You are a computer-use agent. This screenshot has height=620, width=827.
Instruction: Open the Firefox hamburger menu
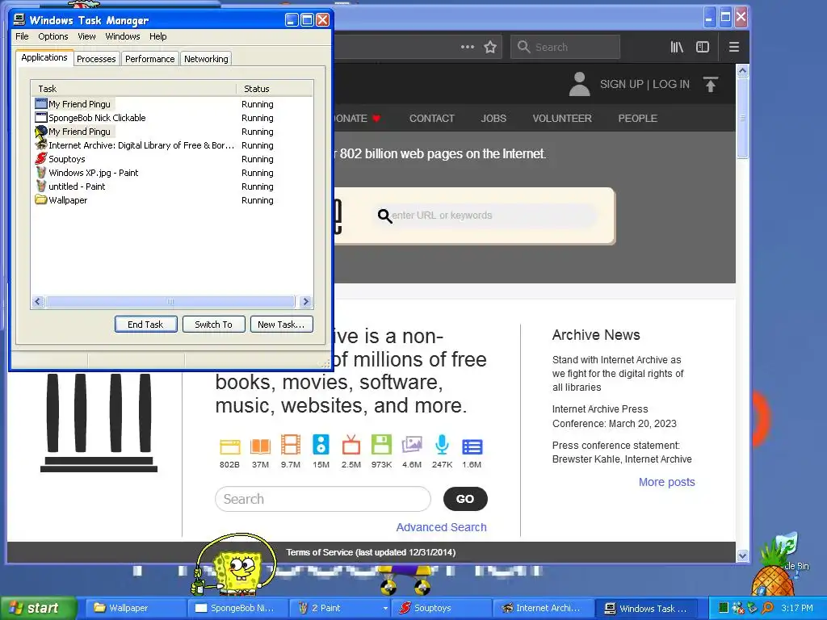(x=733, y=47)
